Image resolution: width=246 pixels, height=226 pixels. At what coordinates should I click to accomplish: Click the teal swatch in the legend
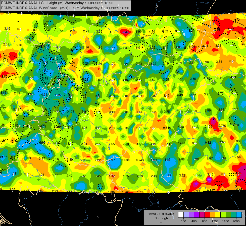pyautogui.click(x=234, y=215)
